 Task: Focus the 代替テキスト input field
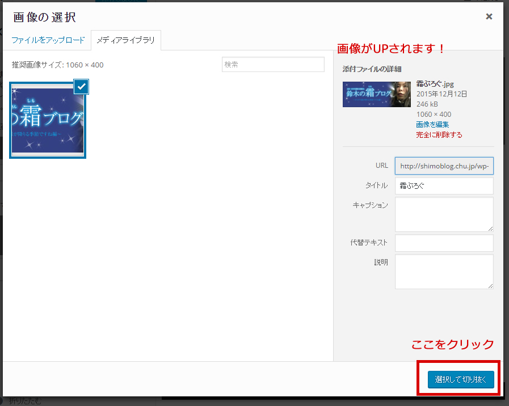(x=444, y=243)
